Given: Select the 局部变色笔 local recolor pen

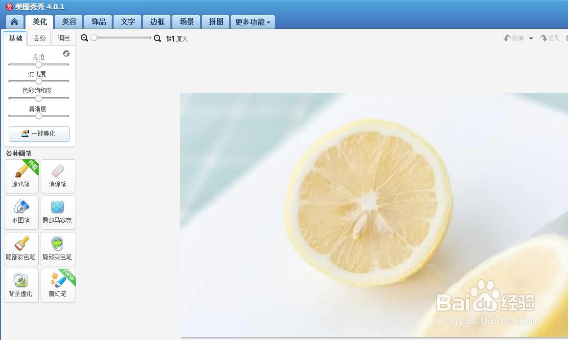Looking at the screenshot, I should coord(58,249).
